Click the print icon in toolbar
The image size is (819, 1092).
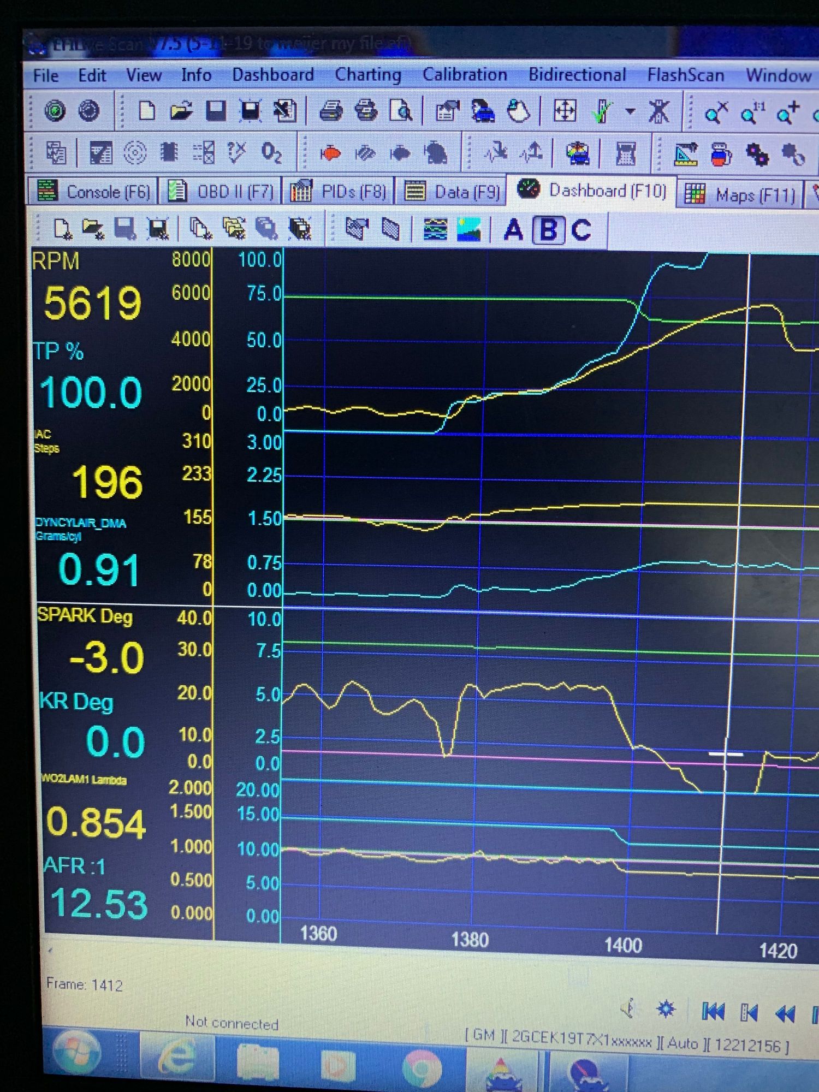(331, 111)
